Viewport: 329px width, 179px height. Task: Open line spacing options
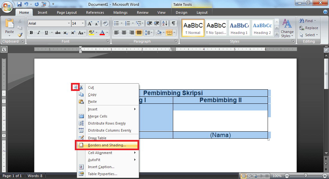[x=148, y=33]
